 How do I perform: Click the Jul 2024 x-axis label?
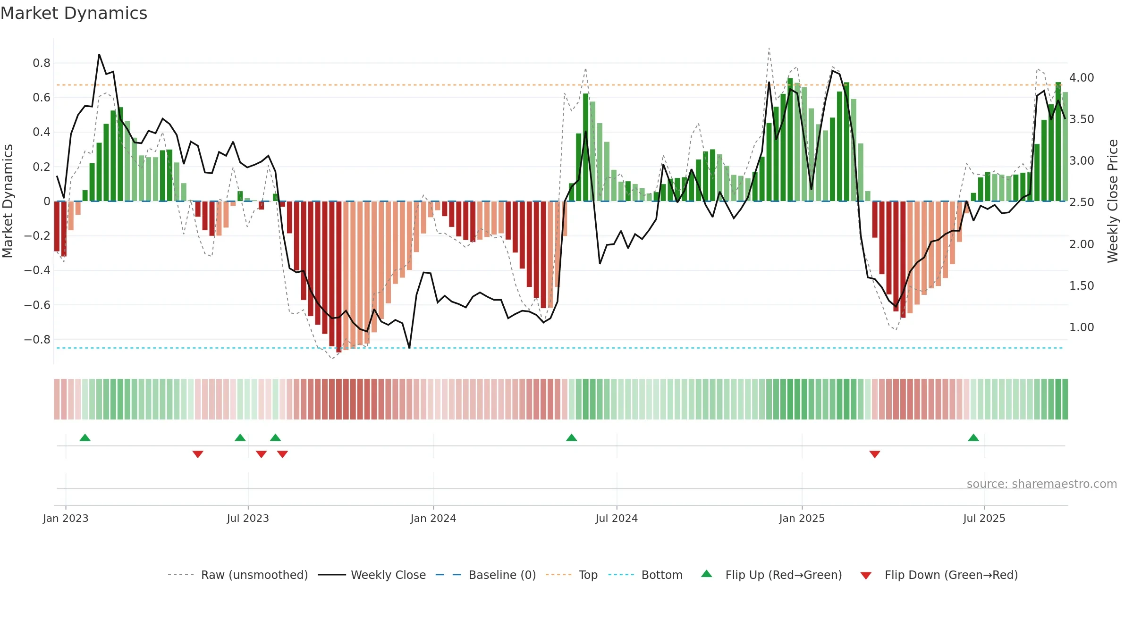coord(617,518)
